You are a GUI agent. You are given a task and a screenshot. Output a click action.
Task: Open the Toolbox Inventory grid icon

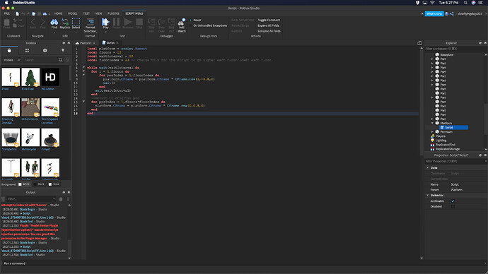click(27, 50)
